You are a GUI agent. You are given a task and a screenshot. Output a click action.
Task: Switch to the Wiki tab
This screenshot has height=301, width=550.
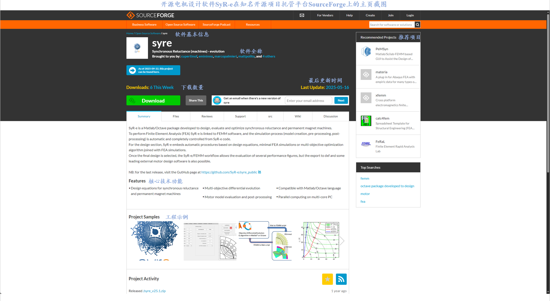[298, 116]
